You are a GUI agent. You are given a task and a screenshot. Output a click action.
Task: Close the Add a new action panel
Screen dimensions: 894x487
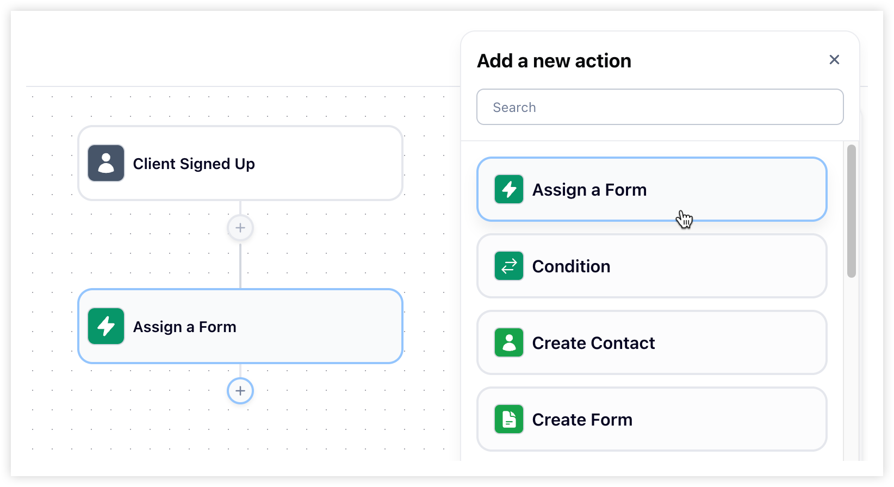pyautogui.click(x=834, y=60)
